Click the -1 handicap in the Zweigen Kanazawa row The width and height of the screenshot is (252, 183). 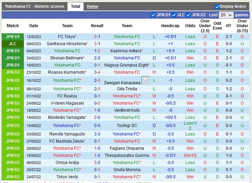click(170, 80)
